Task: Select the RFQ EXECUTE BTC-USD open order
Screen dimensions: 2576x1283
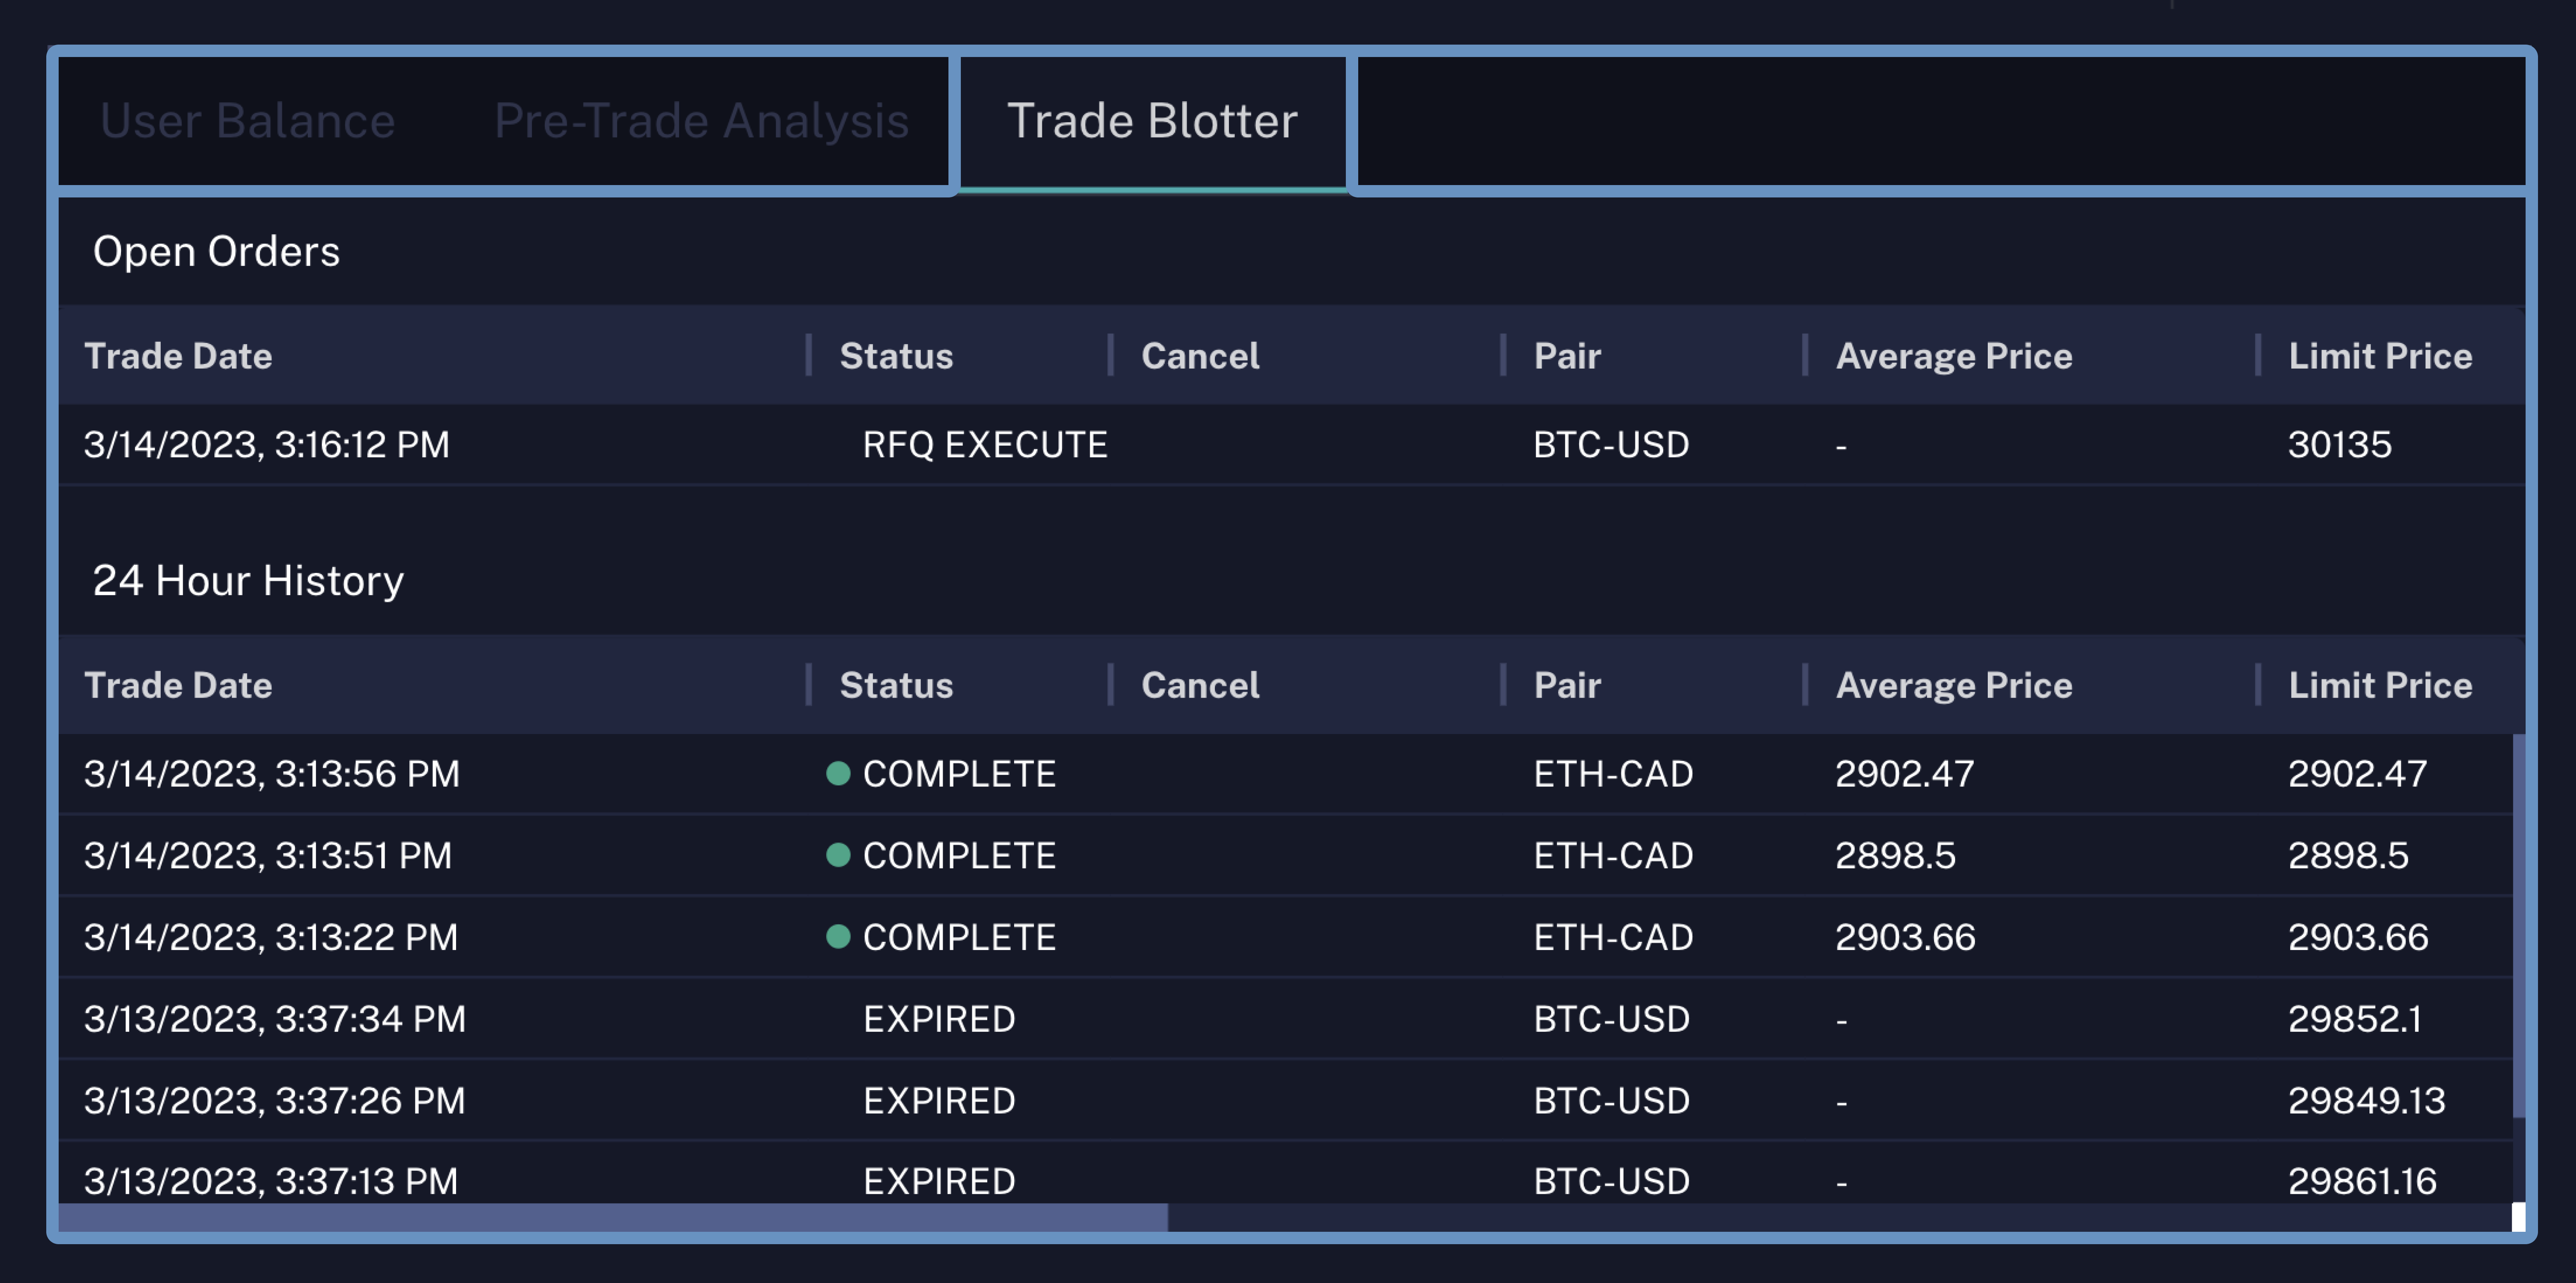Action: 984,445
